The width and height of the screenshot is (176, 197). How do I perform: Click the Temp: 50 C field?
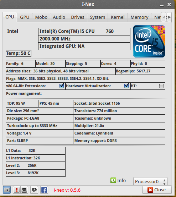click(x=19, y=53)
